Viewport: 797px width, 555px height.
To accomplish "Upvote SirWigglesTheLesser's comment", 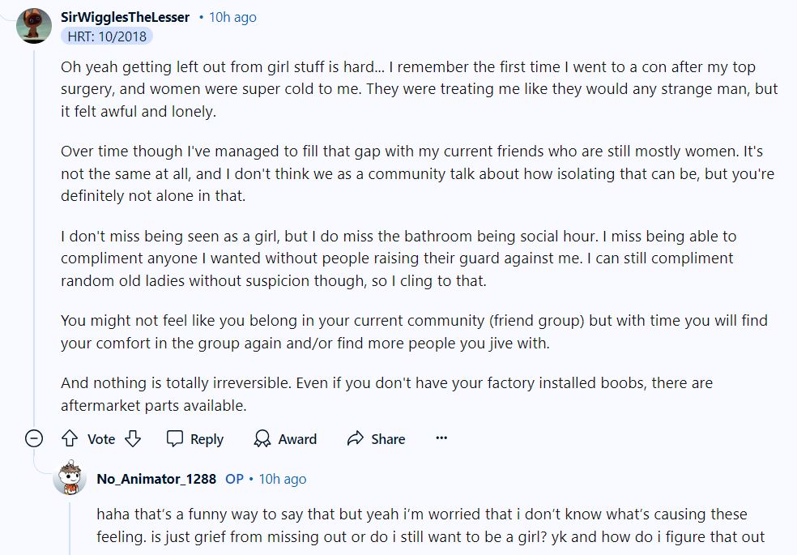I will 70,438.
